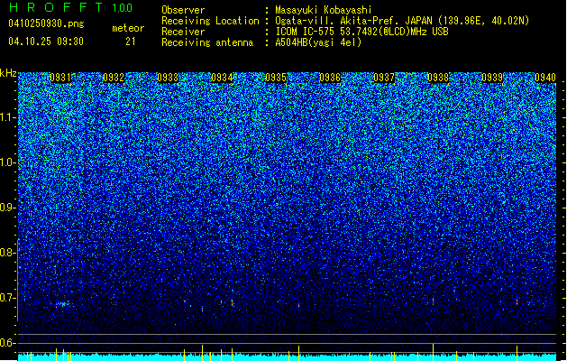
Task: Select the filename 0410250930.png
Action: coord(46,23)
